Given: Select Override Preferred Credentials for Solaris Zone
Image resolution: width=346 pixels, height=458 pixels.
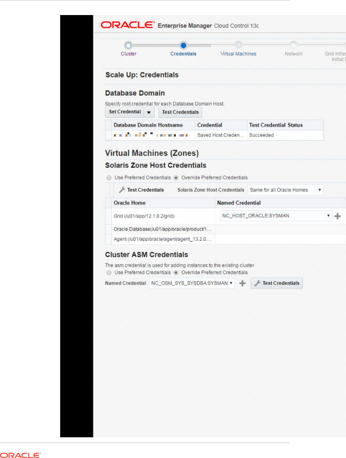Looking at the screenshot, I should click(x=176, y=178).
